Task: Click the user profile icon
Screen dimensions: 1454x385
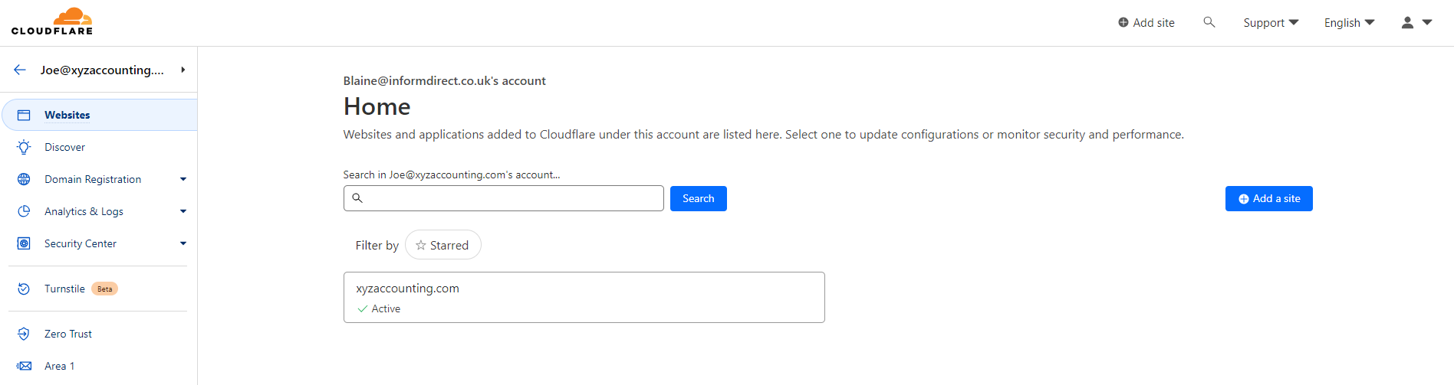Action: (1407, 22)
